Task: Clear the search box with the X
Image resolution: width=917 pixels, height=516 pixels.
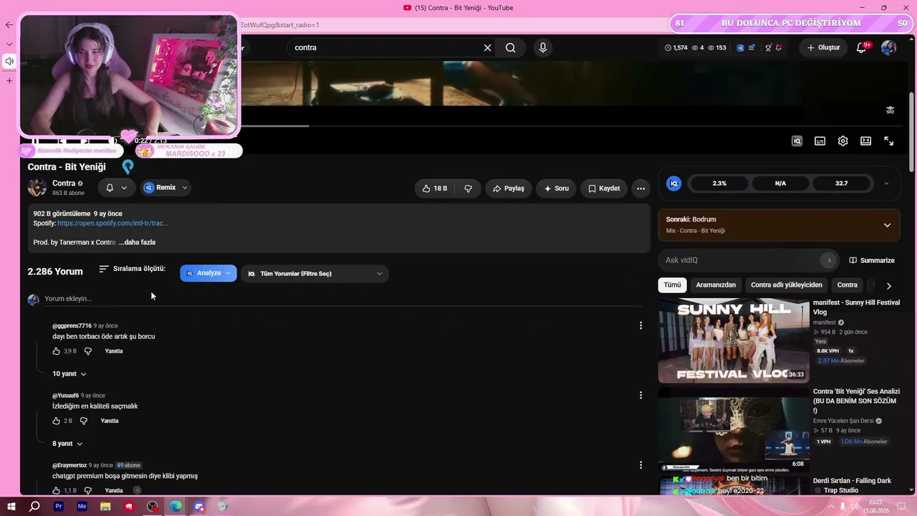Action: [487, 48]
